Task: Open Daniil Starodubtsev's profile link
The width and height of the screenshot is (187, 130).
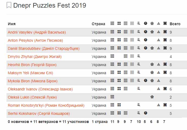Action: point(44,48)
